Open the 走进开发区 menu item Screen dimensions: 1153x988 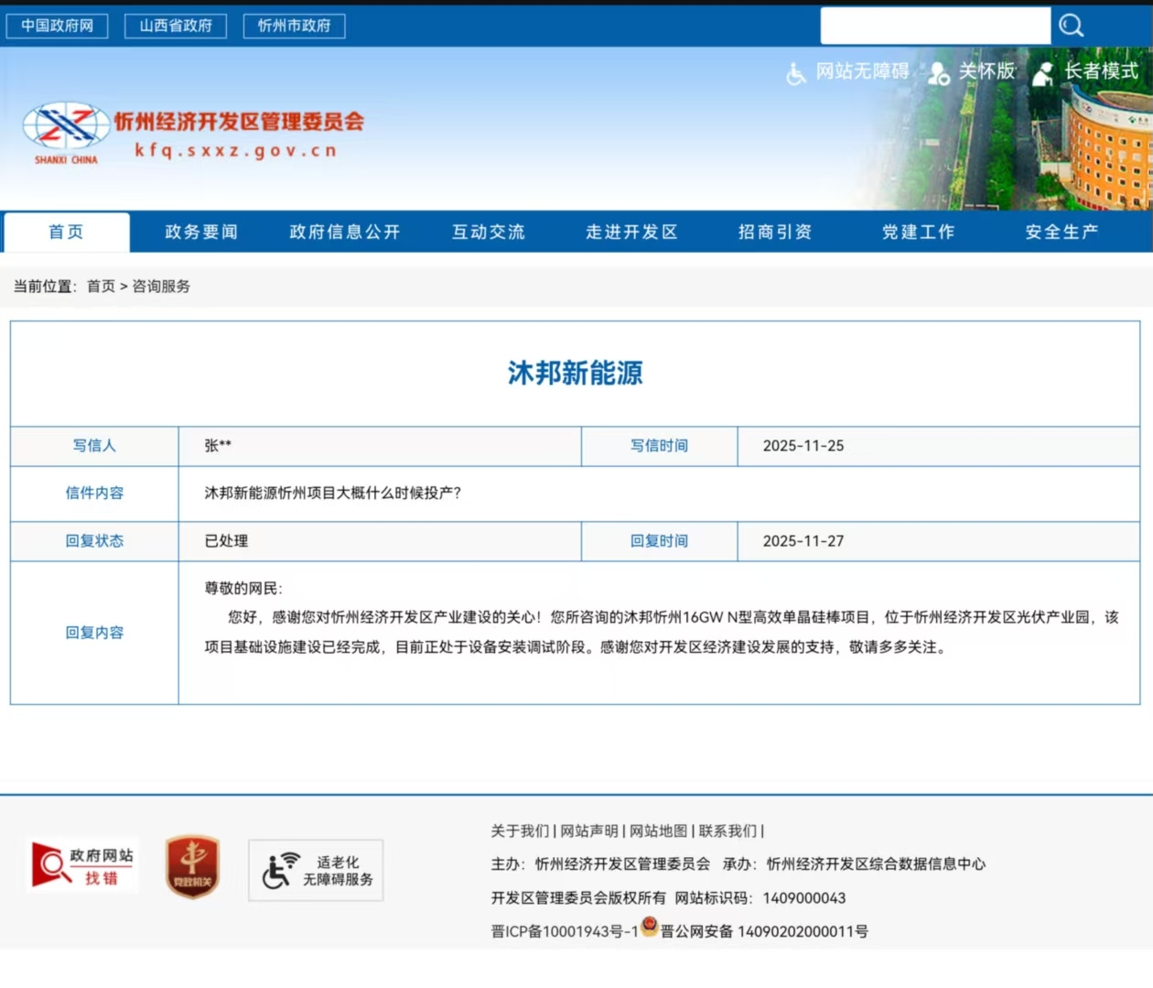632,232
